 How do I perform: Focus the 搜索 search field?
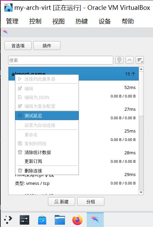61,60
